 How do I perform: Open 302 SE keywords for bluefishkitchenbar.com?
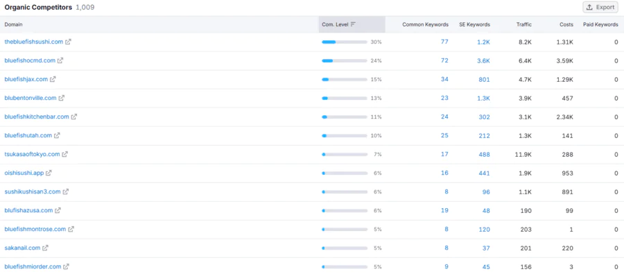(x=485, y=117)
